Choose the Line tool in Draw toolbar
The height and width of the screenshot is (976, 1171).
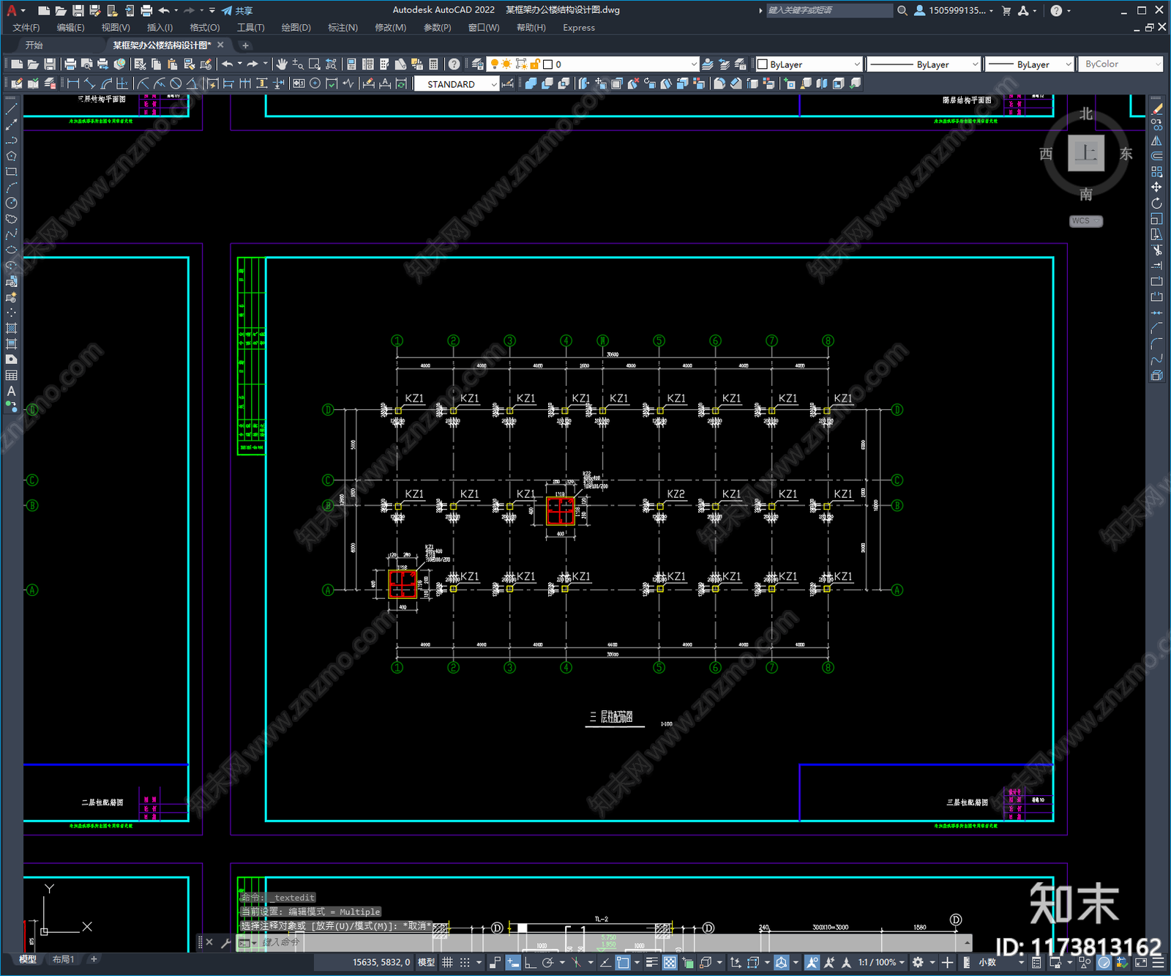click(x=11, y=108)
